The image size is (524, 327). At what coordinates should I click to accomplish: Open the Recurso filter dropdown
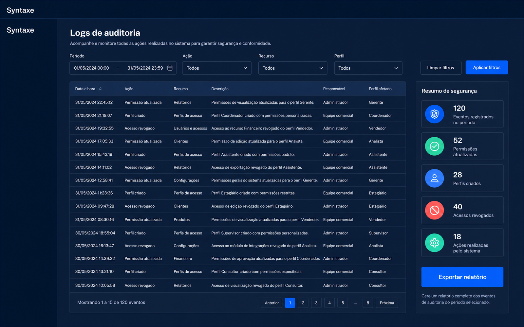293,68
